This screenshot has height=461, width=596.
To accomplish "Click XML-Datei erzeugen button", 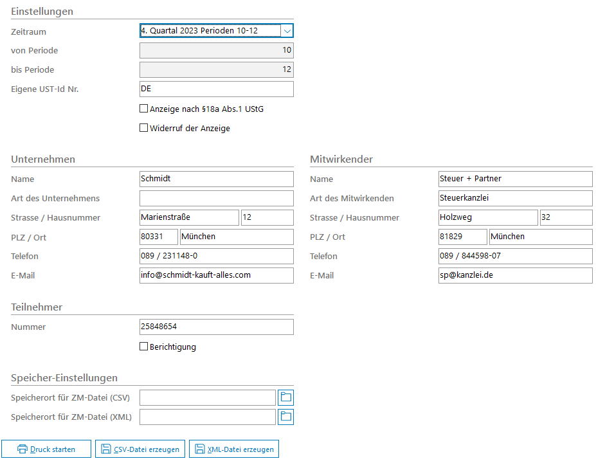I will 234,449.
